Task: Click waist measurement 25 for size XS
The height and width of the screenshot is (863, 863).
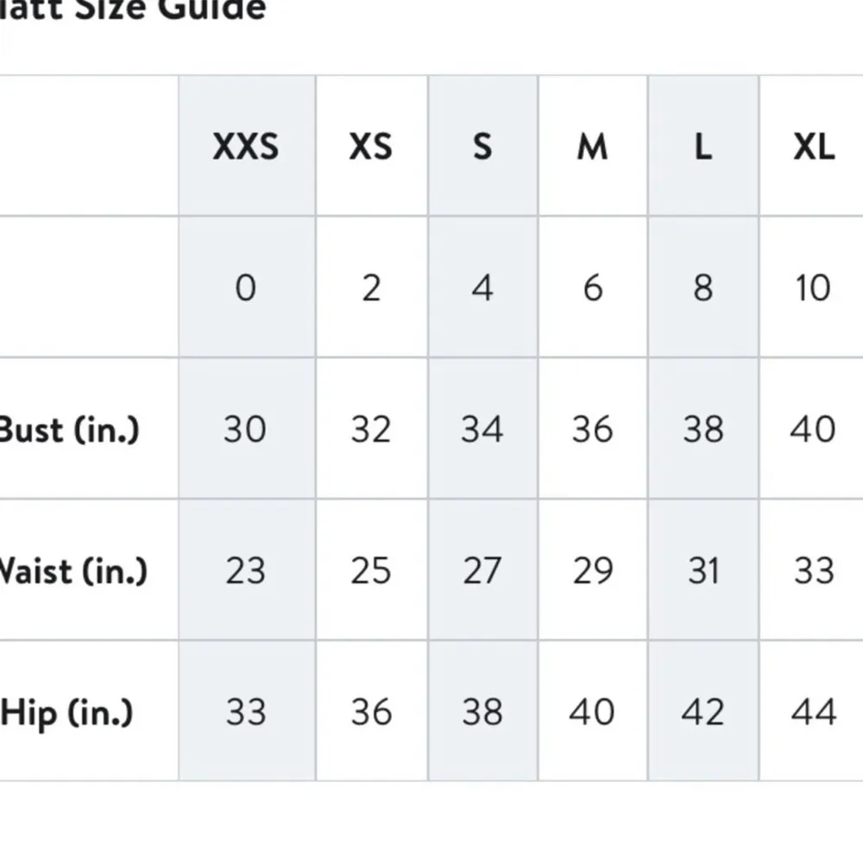Action: tap(371, 570)
